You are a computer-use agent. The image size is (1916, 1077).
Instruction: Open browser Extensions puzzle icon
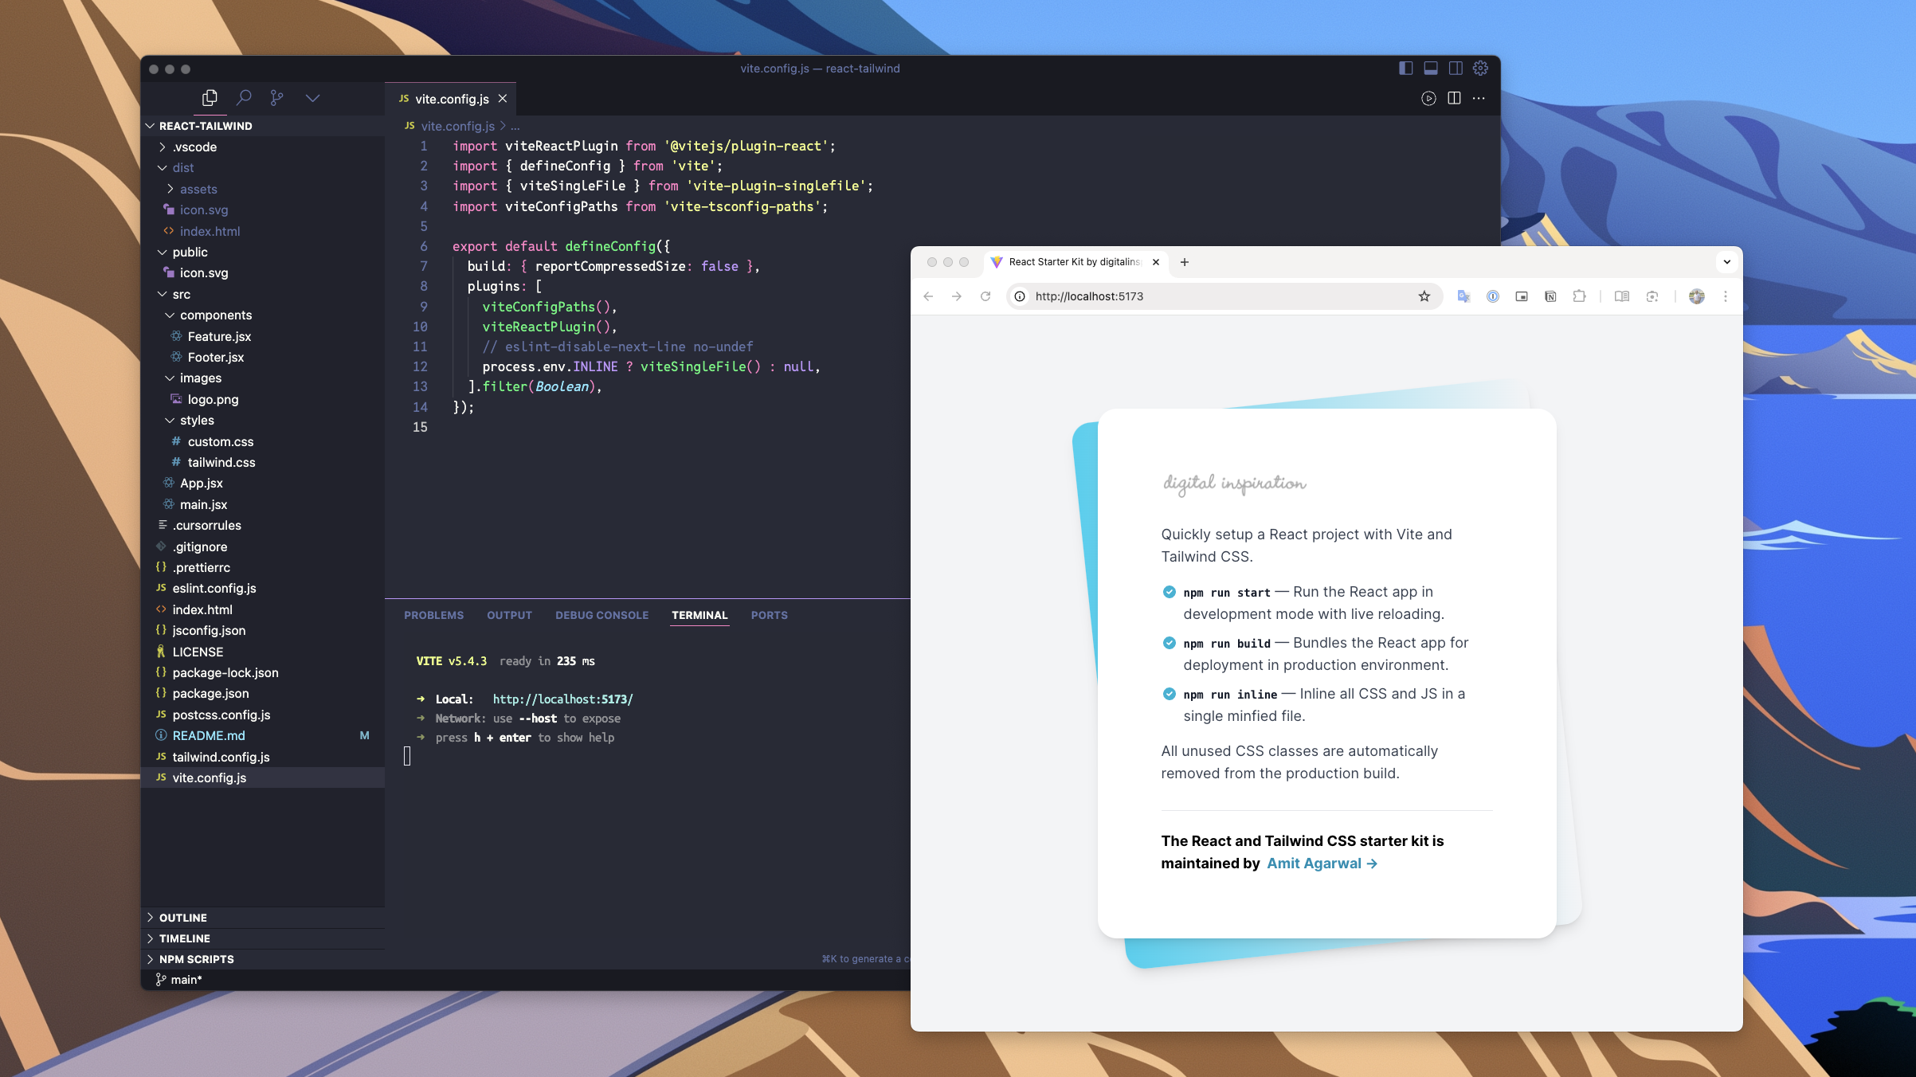tap(1579, 296)
